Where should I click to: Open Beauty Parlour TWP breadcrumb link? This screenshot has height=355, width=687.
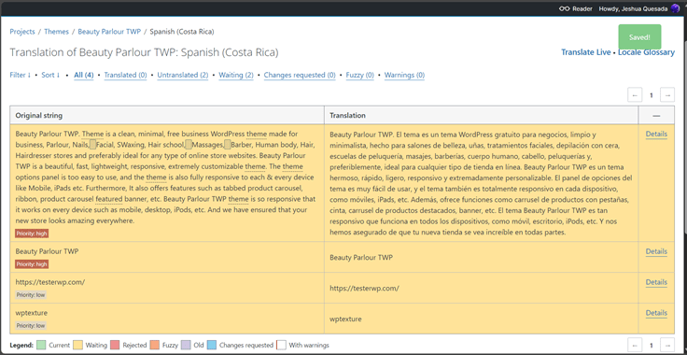(109, 32)
